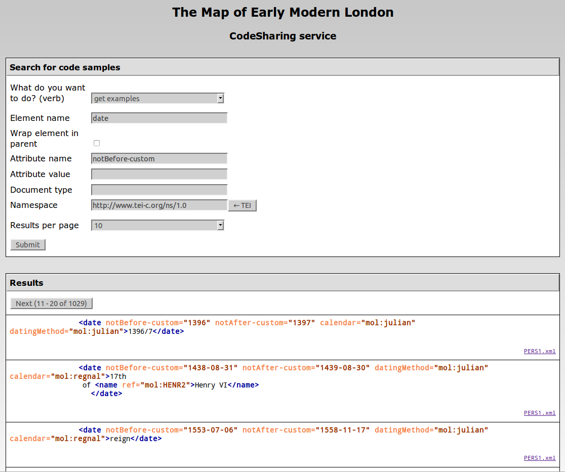
Task: Click the CodeSharing service subtitle
Action: coord(283,36)
